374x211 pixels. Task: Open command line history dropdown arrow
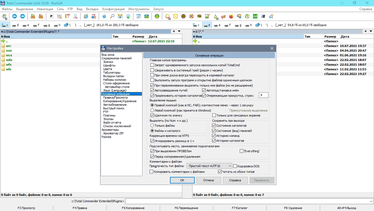click(372, 201)
